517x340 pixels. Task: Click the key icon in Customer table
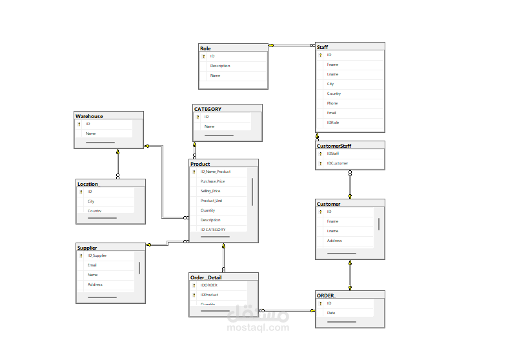tap(321, 212)
